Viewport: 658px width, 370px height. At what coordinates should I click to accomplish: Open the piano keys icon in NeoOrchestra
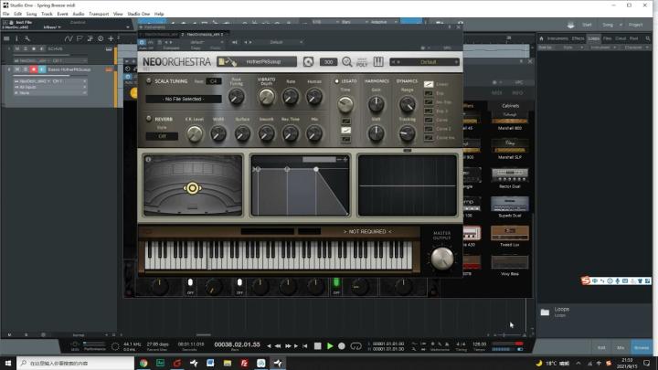[x=378, y=62]
